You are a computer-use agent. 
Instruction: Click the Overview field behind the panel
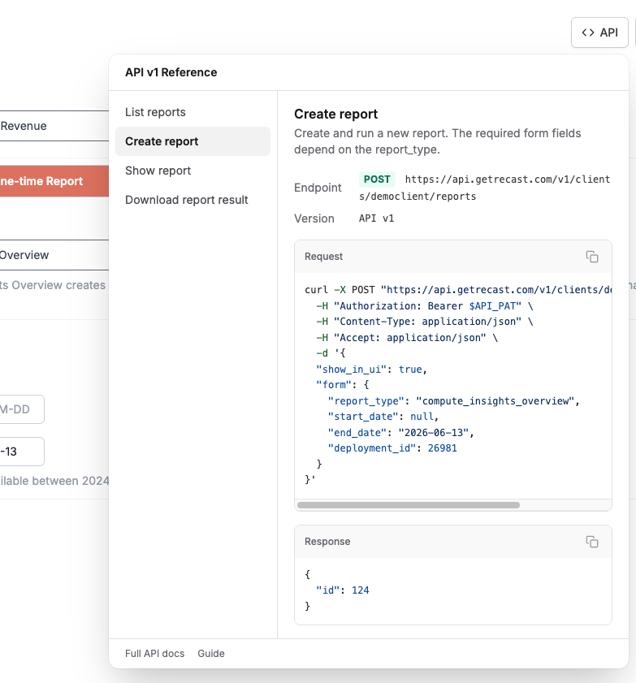point(54,255)
